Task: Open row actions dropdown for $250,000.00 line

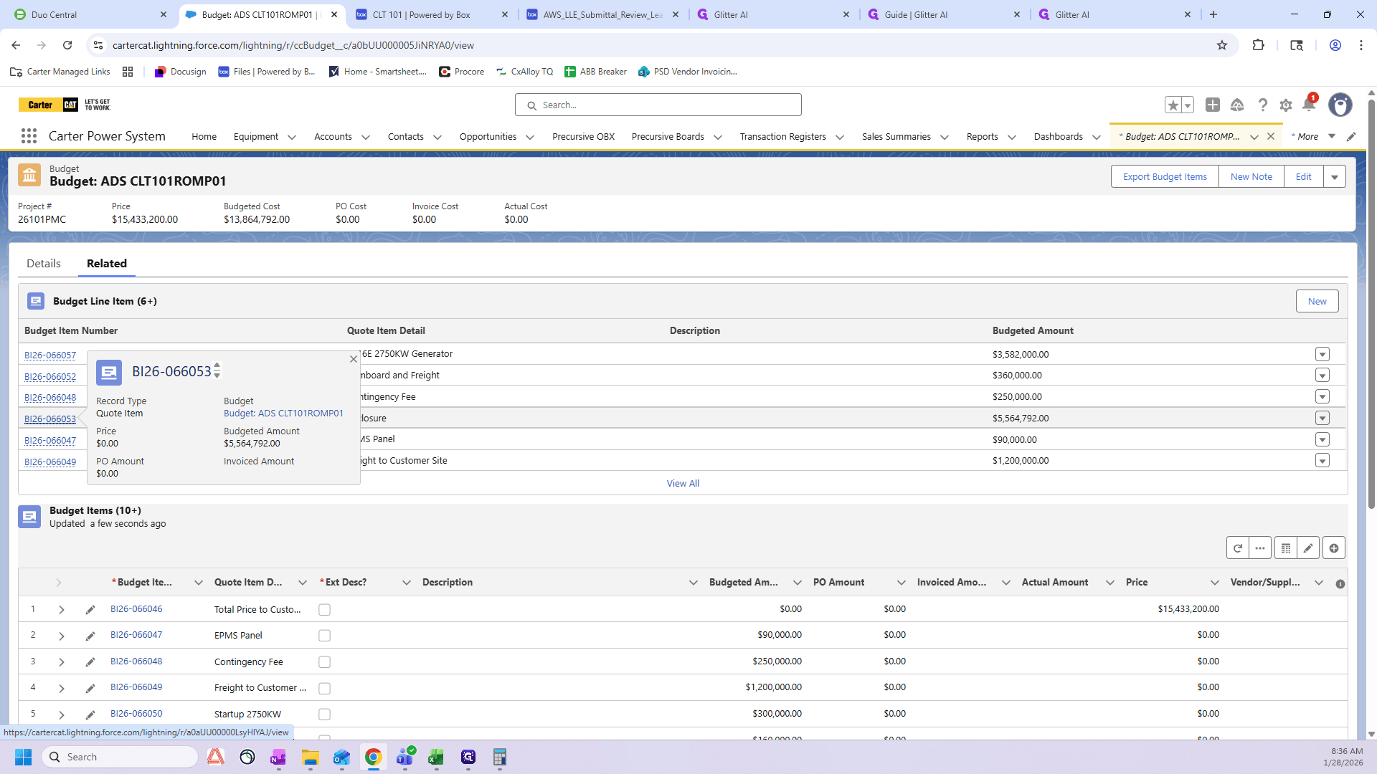Action: (x=1322, y=397)
